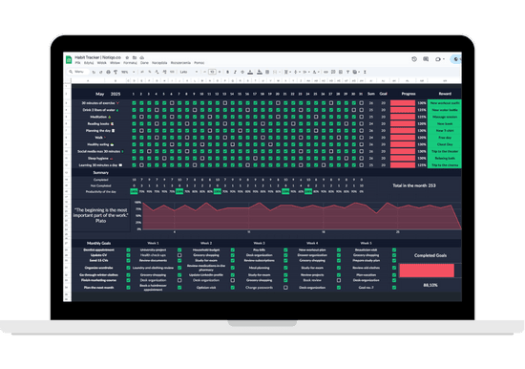The height and width of the screenshot is (369, 525).
Task: Open the Wstaw menu
Action: (x=115, y=63)
